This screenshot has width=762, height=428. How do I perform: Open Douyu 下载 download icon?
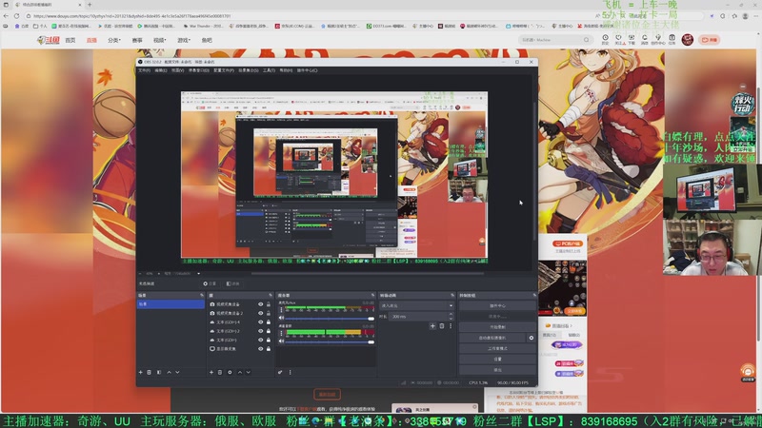click(632, 39)
